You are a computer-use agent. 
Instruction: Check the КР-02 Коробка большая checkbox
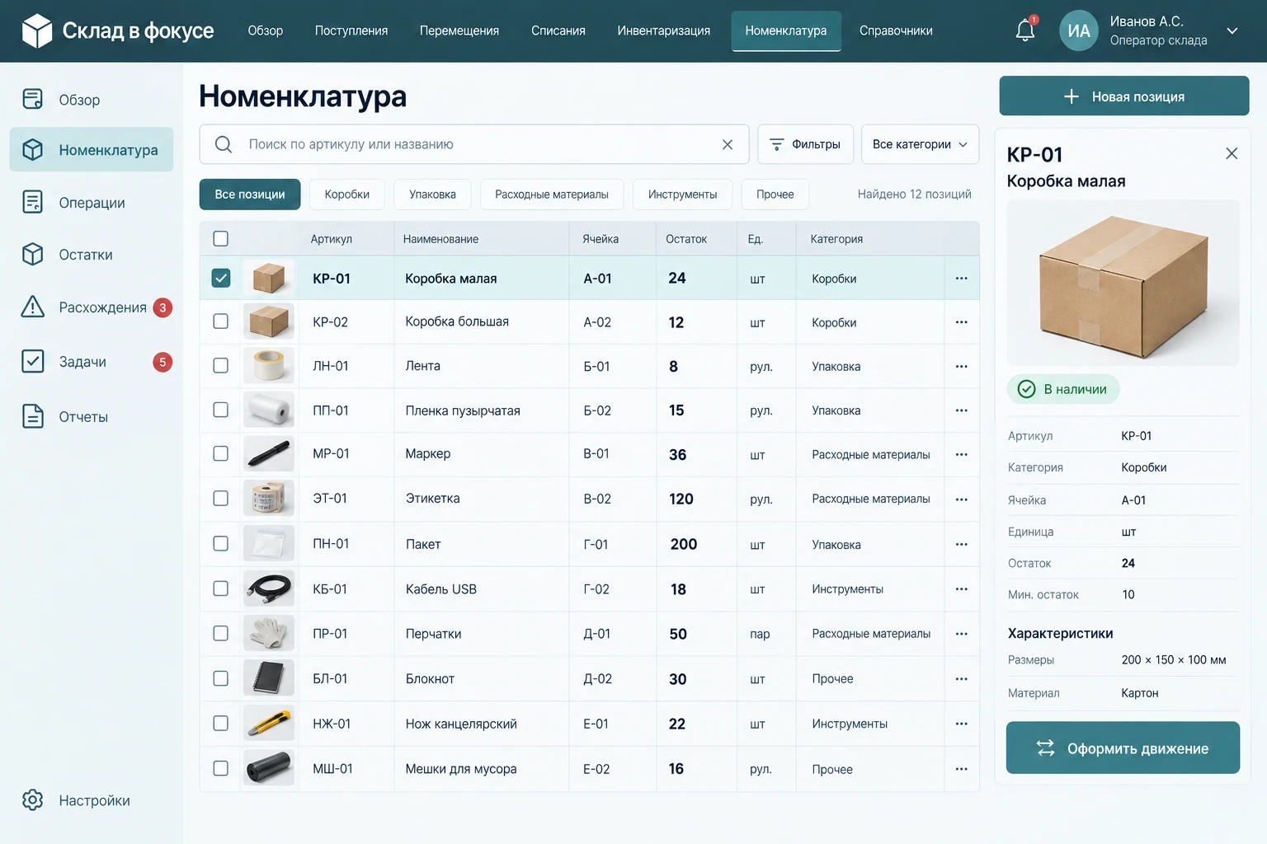click(x=220, y=321)
